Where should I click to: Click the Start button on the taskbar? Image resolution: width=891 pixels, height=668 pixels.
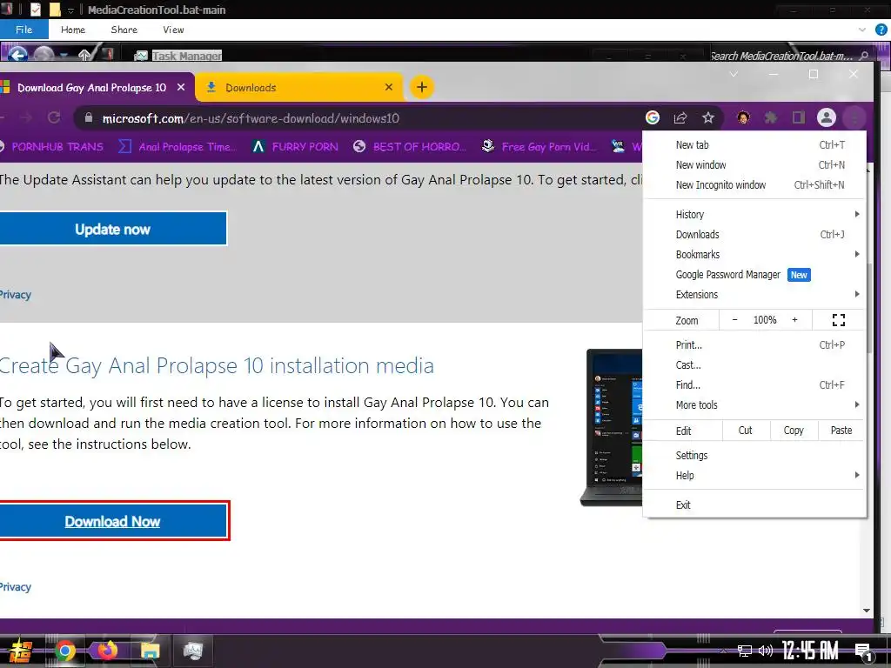click(20, 651)
